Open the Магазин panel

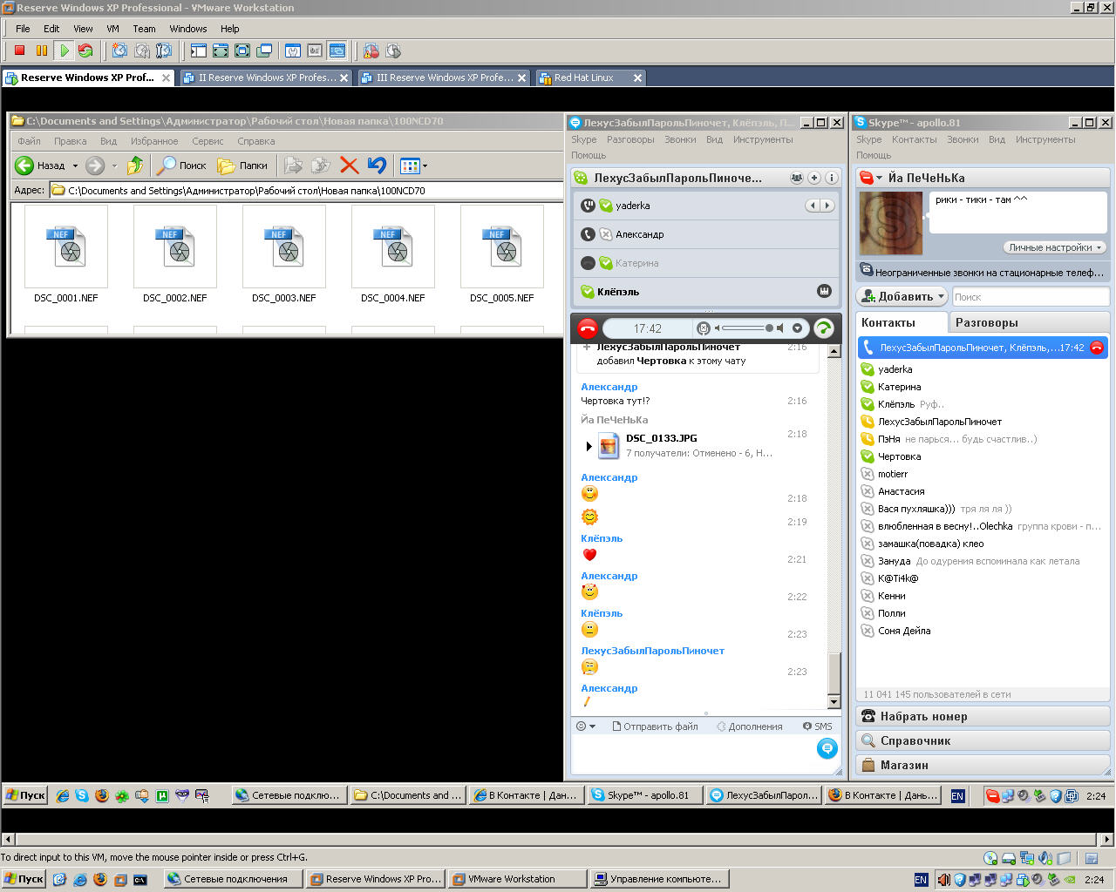983,765
